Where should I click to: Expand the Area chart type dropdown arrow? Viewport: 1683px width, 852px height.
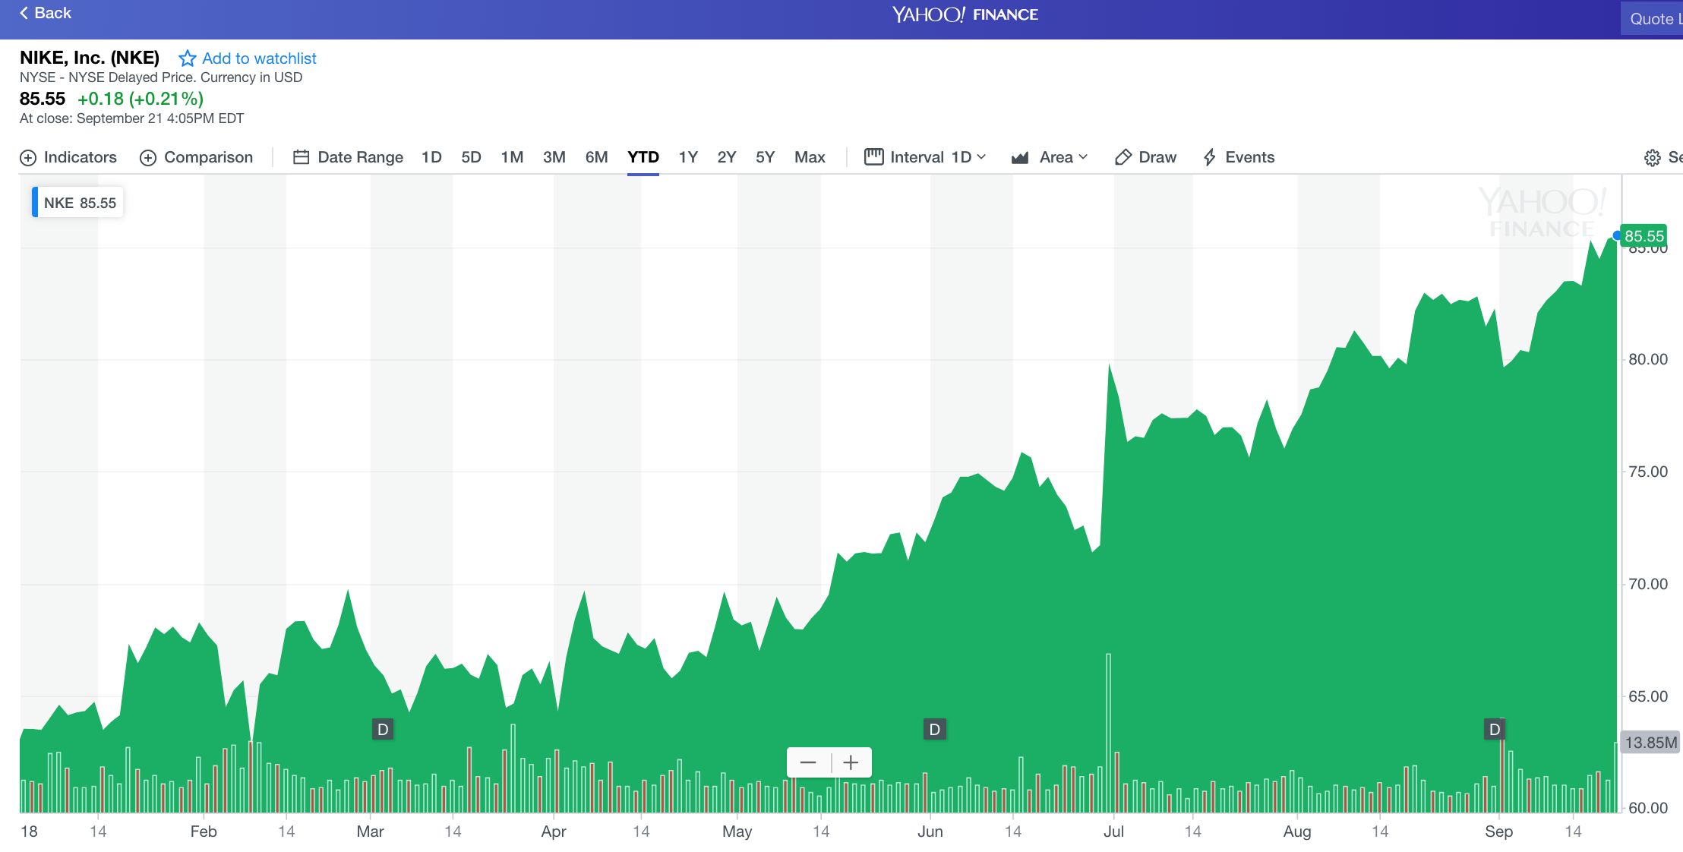pyautogui.click(x=1083, y=157)
